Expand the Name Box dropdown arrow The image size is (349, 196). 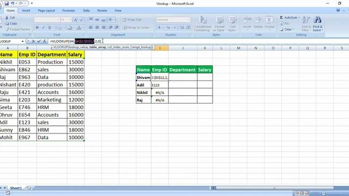[22, 41]
